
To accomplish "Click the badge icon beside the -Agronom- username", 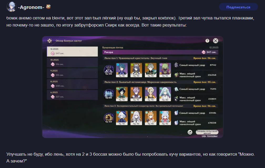I will (x=48, y=7).
